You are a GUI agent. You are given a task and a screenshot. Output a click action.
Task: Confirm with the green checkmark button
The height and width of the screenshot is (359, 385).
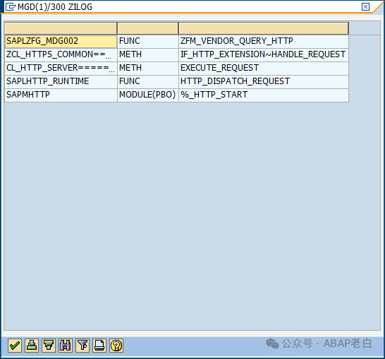(15, 346)
